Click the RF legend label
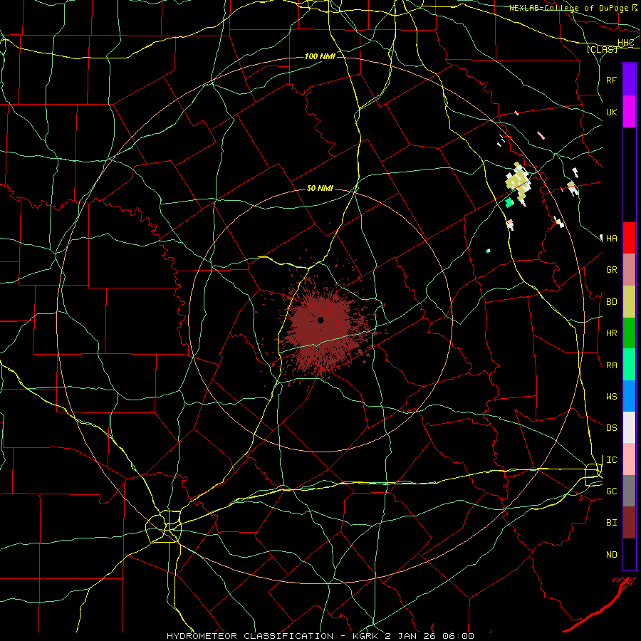 612,80
